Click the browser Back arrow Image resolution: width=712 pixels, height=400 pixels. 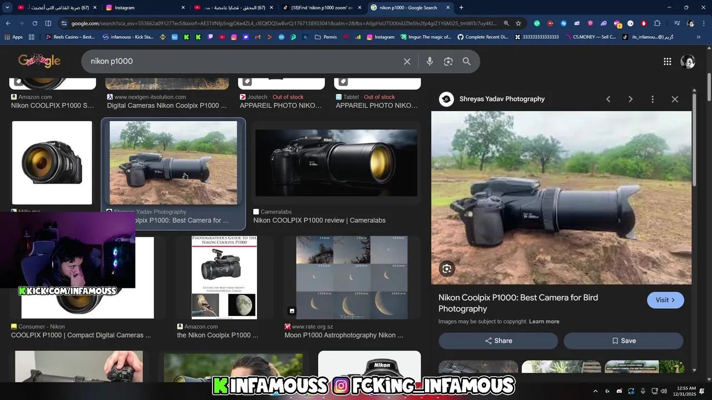[x=8, y=23]
